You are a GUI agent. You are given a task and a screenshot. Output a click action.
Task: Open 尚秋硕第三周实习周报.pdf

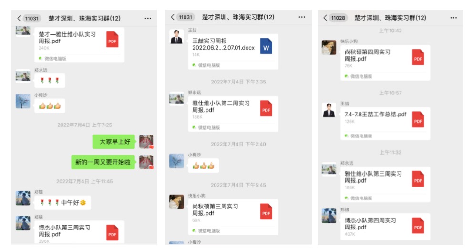[x=233, y=217]
